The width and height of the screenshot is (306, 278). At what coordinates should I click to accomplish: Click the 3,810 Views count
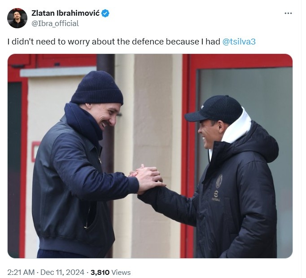tap(110, 272)
